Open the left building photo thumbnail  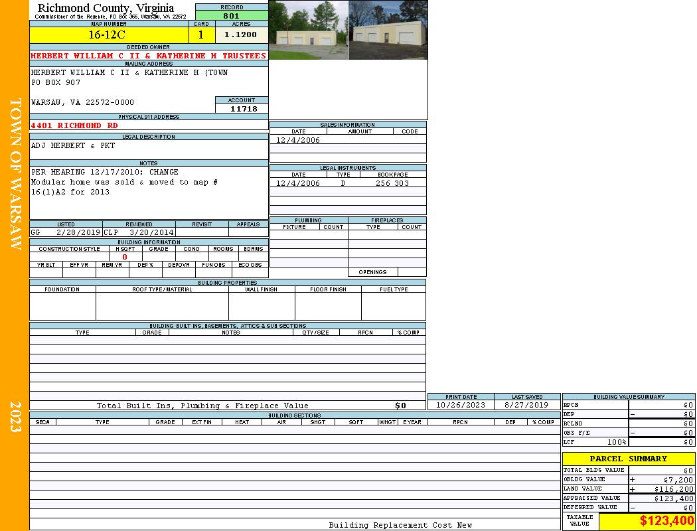coord(308,31)
